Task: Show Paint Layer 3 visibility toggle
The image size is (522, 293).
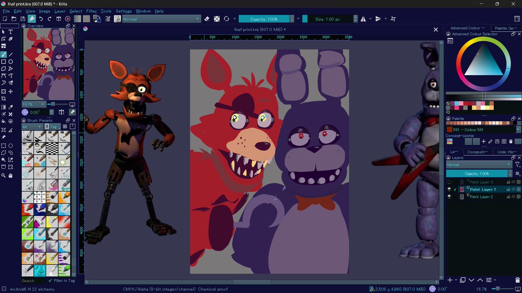Action: 449,182
